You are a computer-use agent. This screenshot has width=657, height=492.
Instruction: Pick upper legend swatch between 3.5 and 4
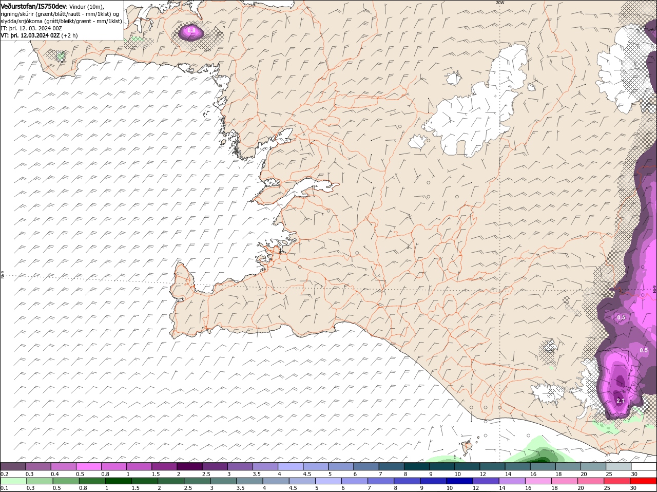click(265, 466)
